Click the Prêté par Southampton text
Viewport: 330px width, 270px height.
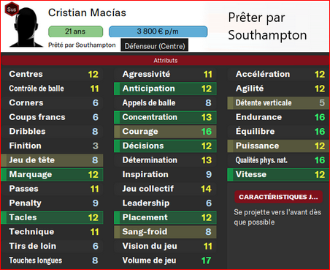[x=82, y=45]
